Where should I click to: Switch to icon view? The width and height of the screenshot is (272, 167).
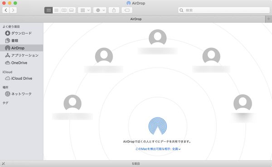pyautogui.click(x=49, y=10)
